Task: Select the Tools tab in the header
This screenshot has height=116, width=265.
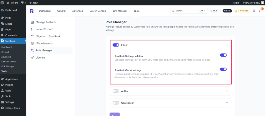Action: pyautogui.click(x=137, y=11)
